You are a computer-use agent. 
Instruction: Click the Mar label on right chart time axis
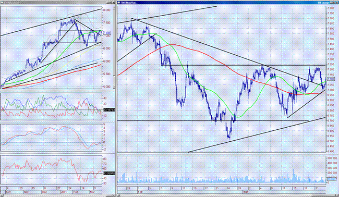[246, 192]
